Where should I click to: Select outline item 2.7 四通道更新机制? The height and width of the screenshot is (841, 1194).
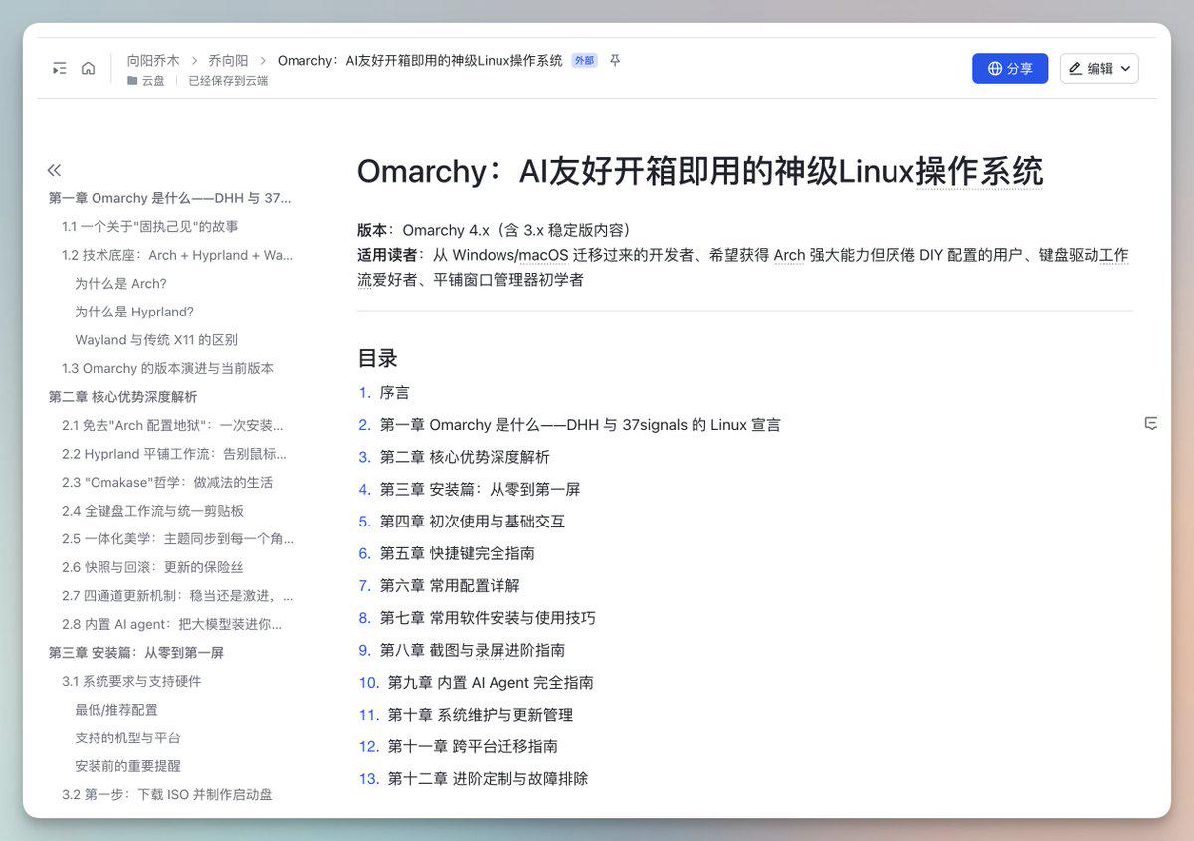coord(177,595)
